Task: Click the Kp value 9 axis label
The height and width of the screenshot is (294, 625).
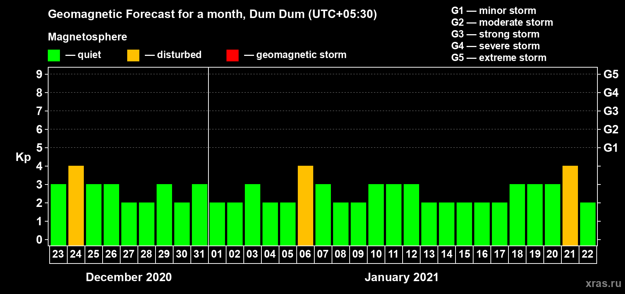Action: pyautogui.click(x=39, y=74)
